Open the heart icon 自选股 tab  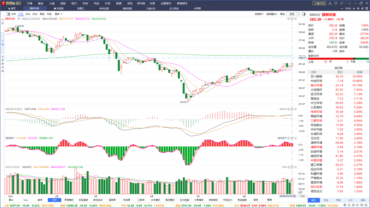(59, 9)
